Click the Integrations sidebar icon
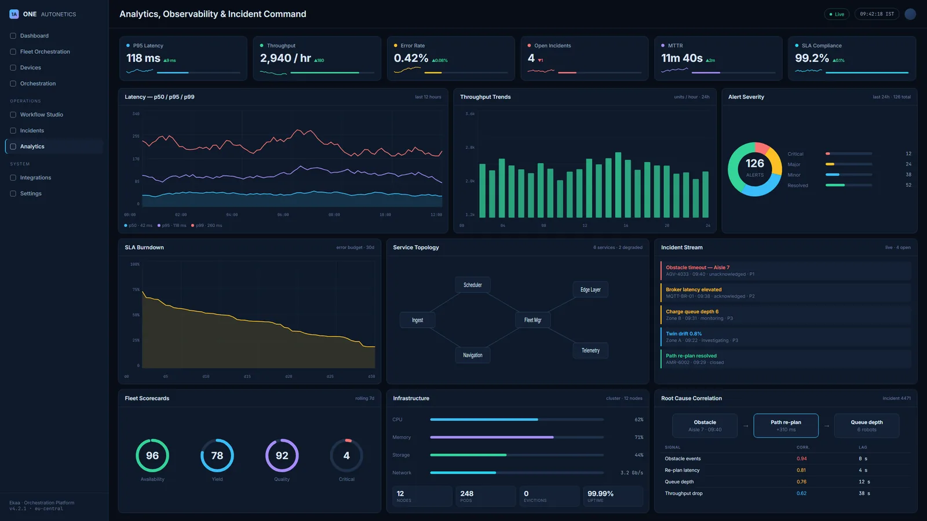 coord(13,178)
